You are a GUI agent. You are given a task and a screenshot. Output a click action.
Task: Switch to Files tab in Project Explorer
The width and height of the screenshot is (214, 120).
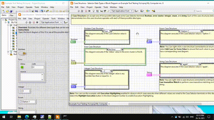11,15
